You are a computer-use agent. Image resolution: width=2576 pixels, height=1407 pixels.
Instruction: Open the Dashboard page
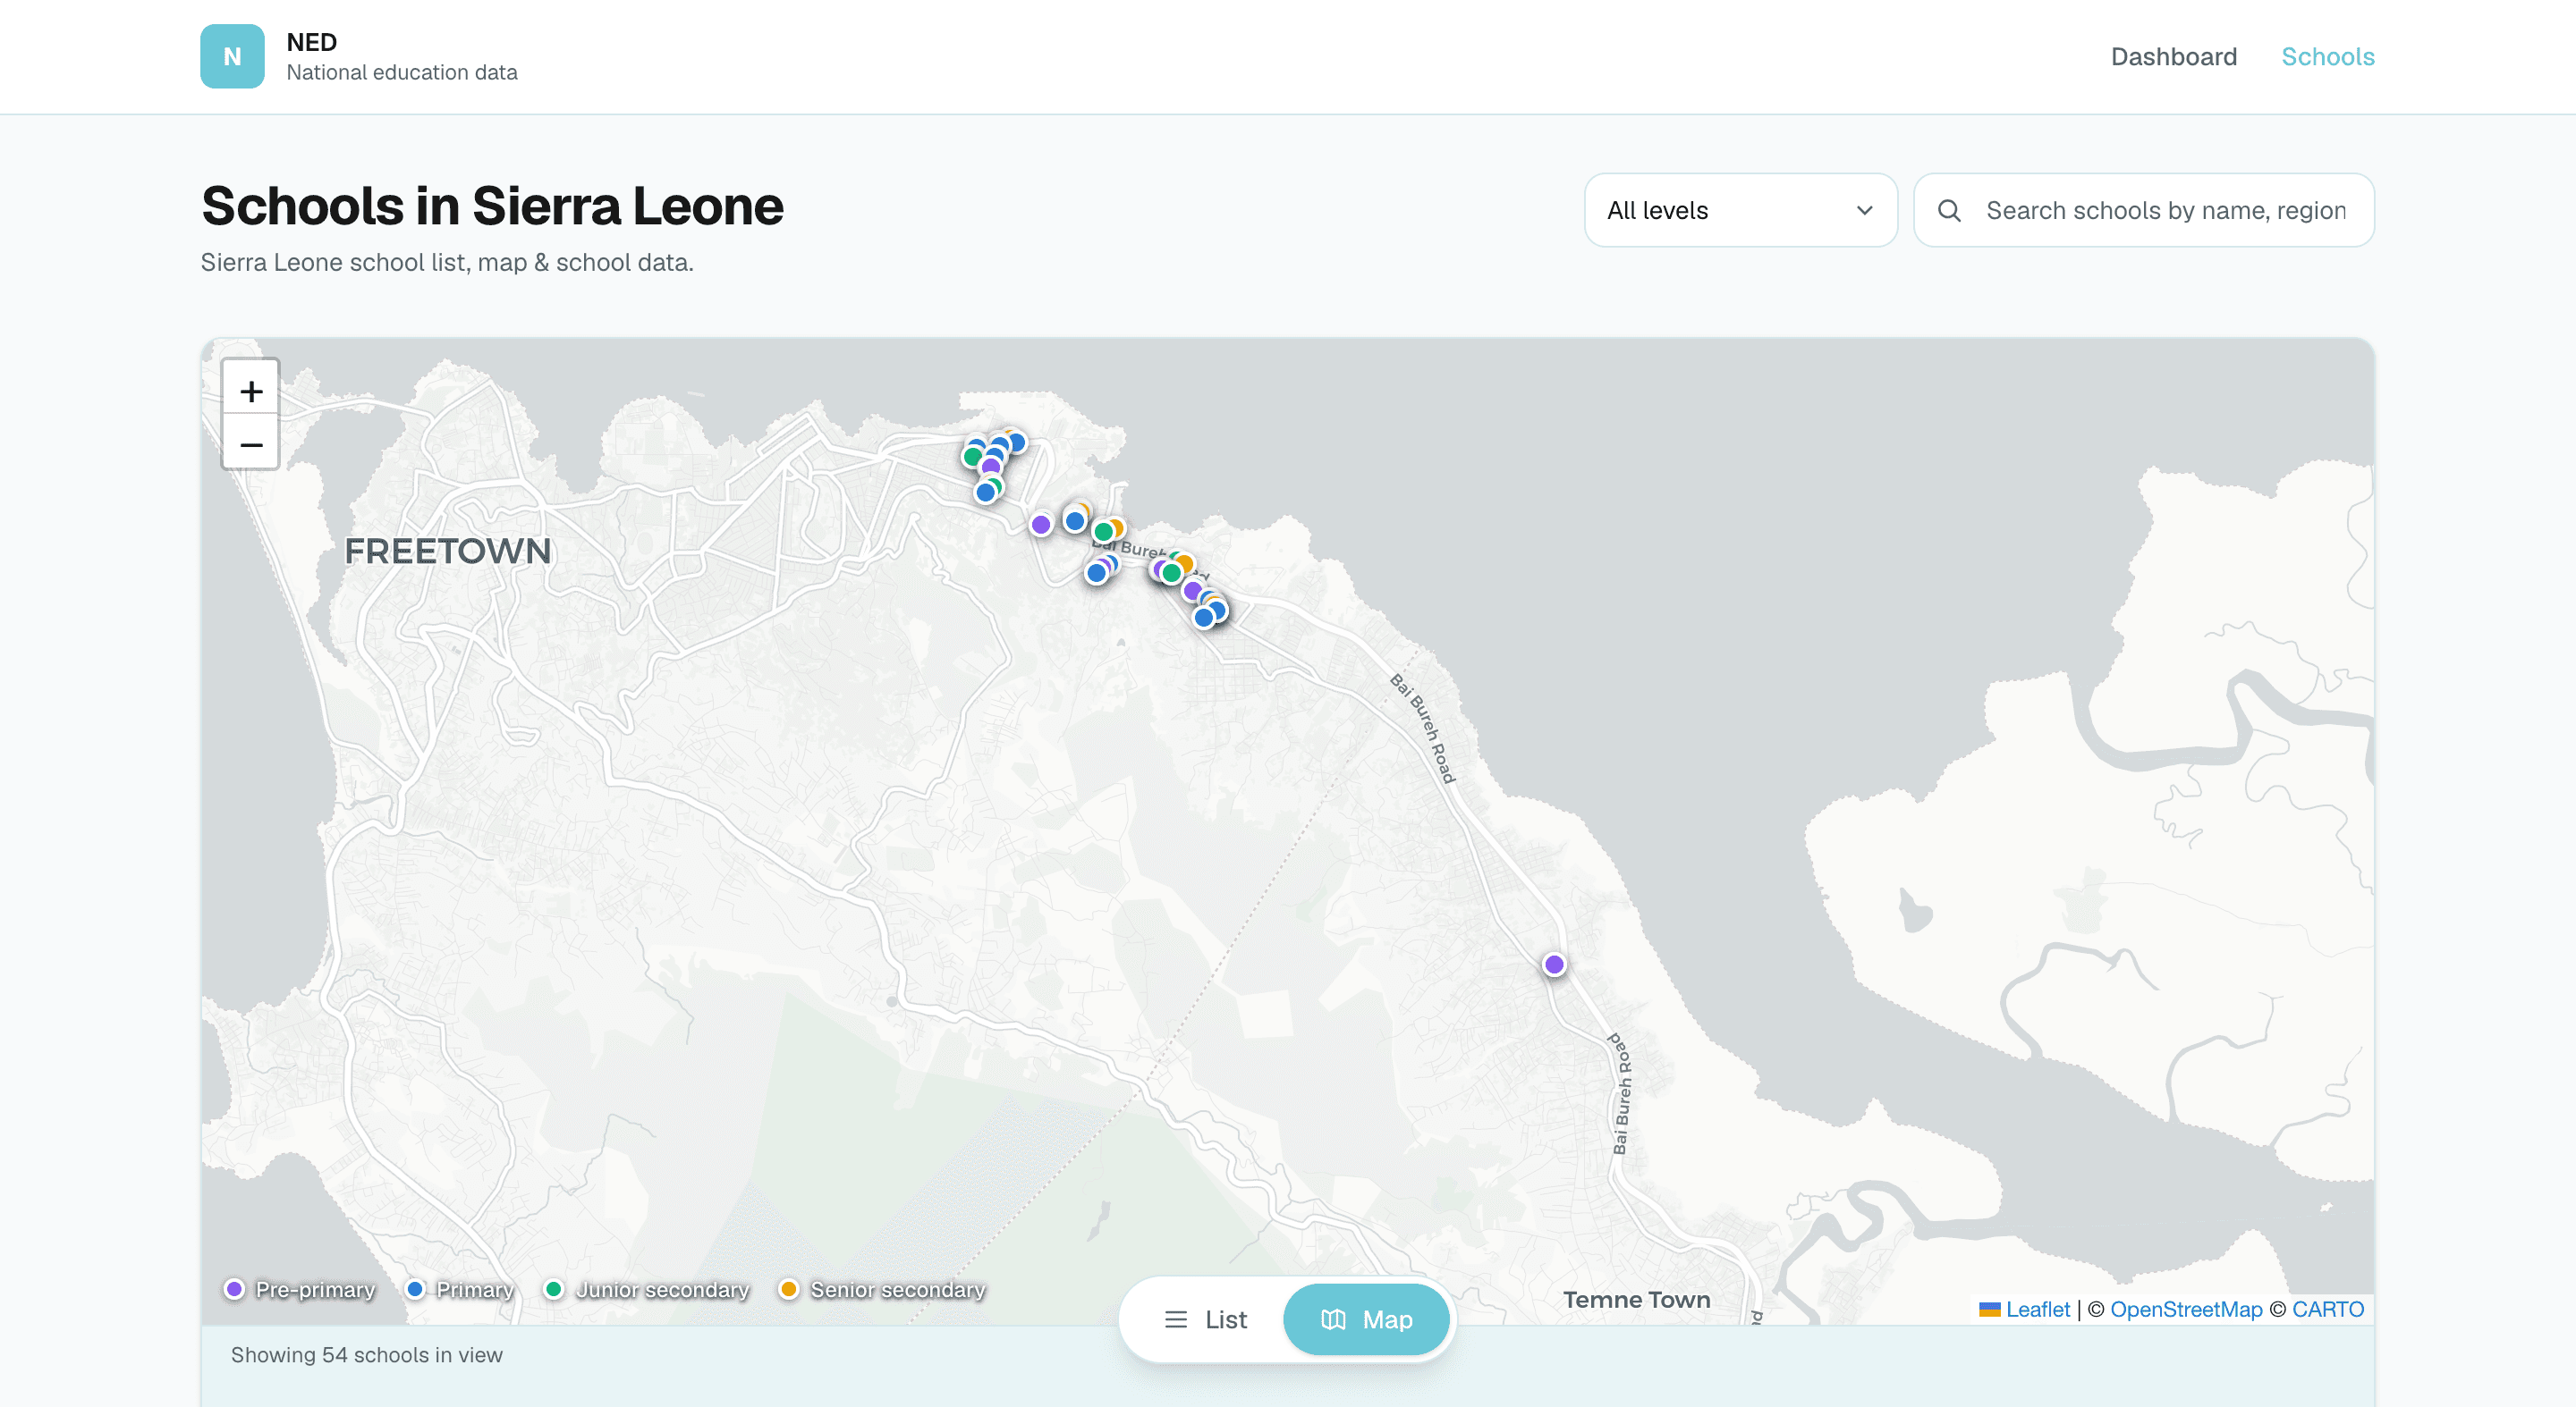tap(2173, 57)
